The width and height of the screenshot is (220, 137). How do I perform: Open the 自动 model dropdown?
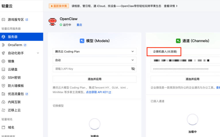click(94, 60)
